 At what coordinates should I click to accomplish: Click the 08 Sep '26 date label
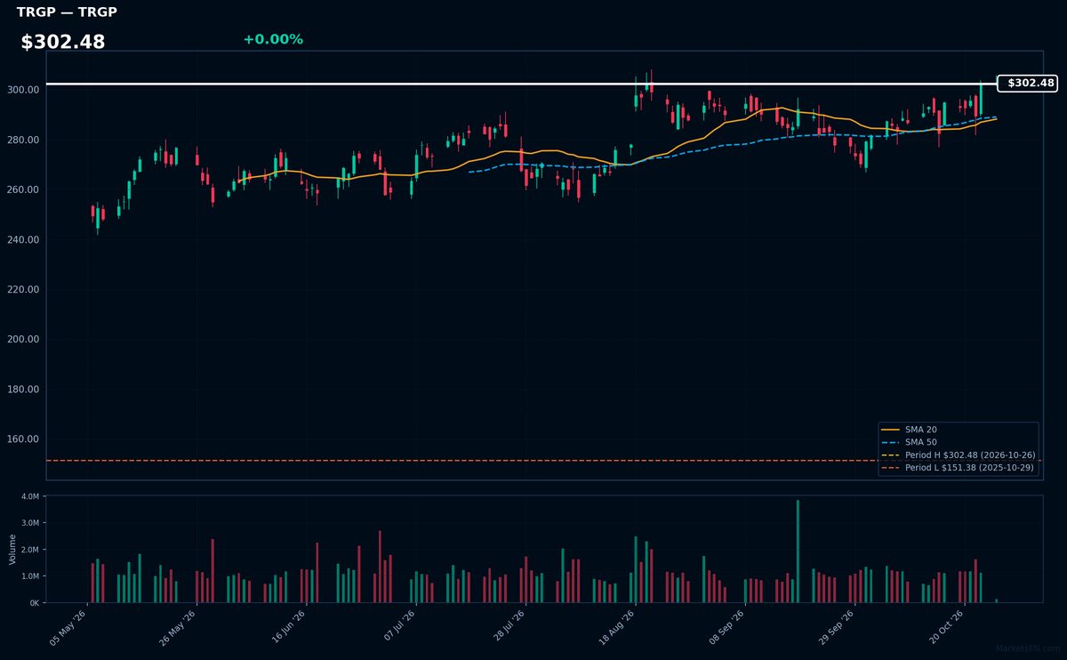click(x=726, y=628)
